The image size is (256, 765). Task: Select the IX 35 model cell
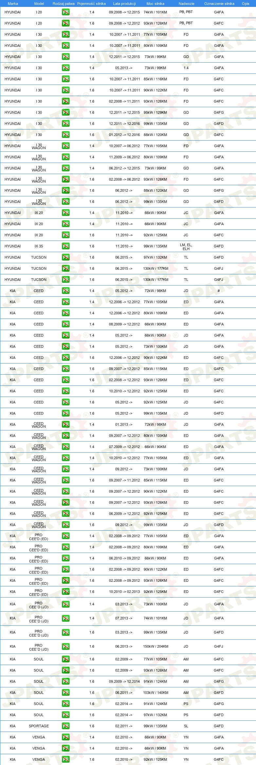39,246
